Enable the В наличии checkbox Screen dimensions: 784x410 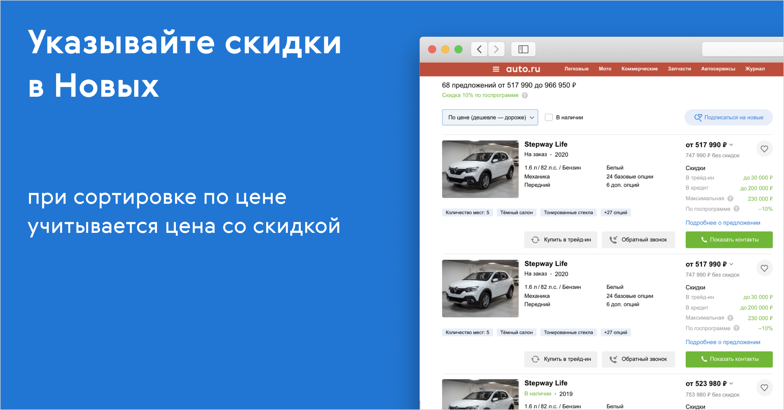[x=549, y=118]
